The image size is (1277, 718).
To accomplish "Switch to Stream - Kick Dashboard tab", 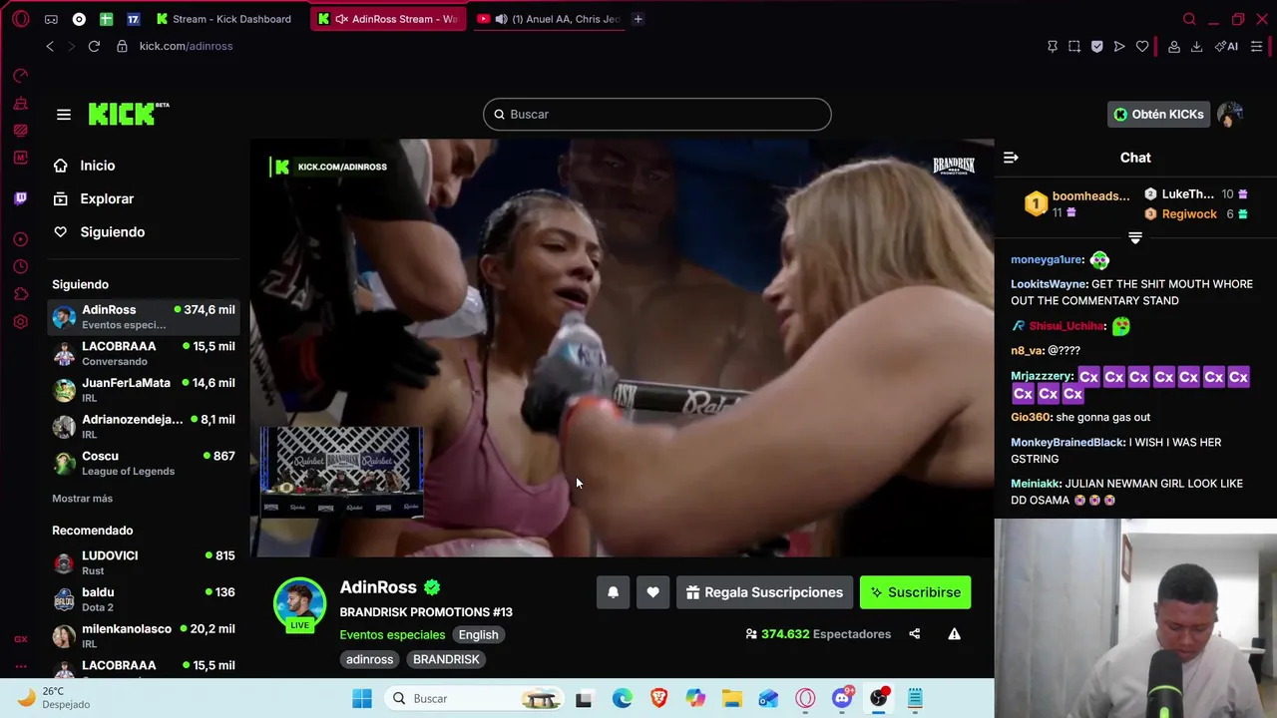I will [223, 19].
